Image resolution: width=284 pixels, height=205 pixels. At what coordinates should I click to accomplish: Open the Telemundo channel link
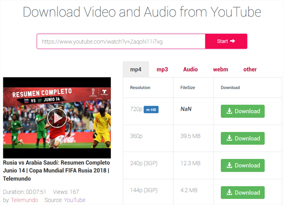(x=25, y=200)
